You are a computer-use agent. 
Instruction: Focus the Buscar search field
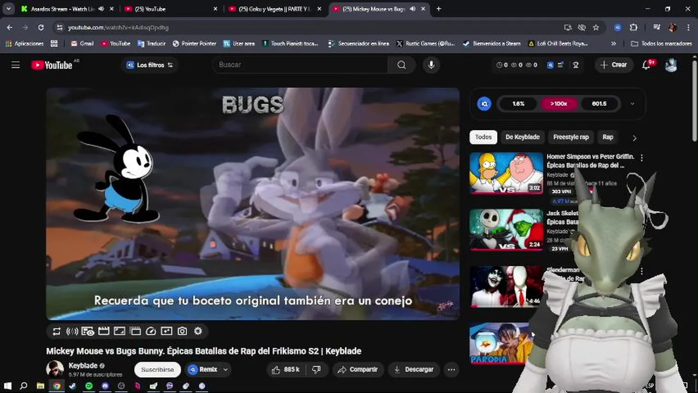(300, 65)
